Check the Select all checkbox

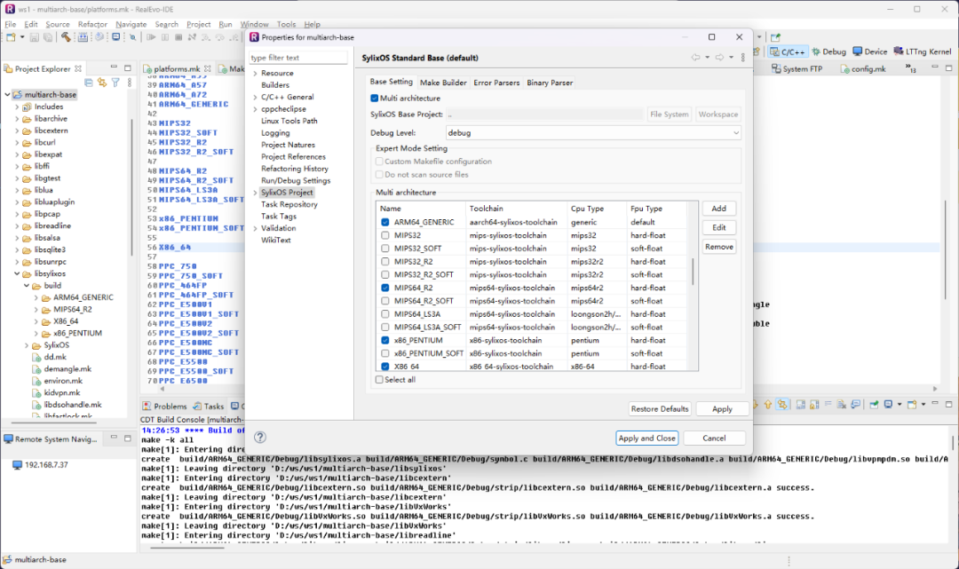coord(380,380)
